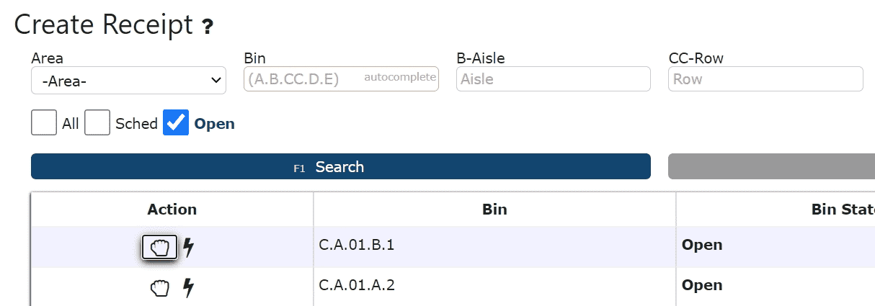
Task: Click the Open state in first row
Action: tap(702, 245)
